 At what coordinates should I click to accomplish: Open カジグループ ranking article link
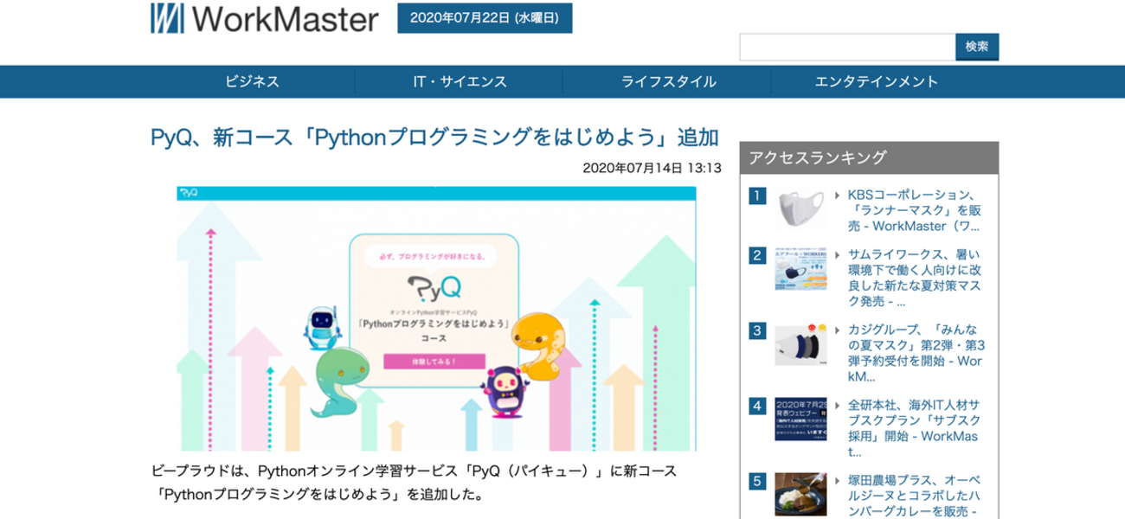point(915,353)
